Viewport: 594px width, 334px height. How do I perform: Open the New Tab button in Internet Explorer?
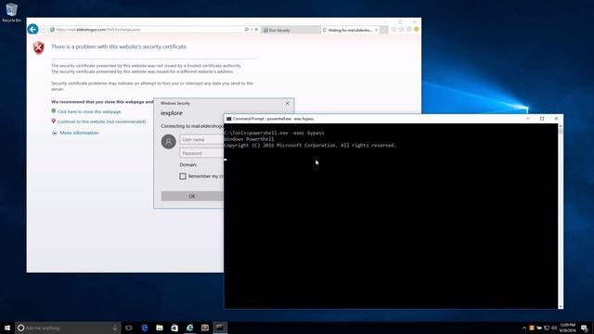point(383,30)
